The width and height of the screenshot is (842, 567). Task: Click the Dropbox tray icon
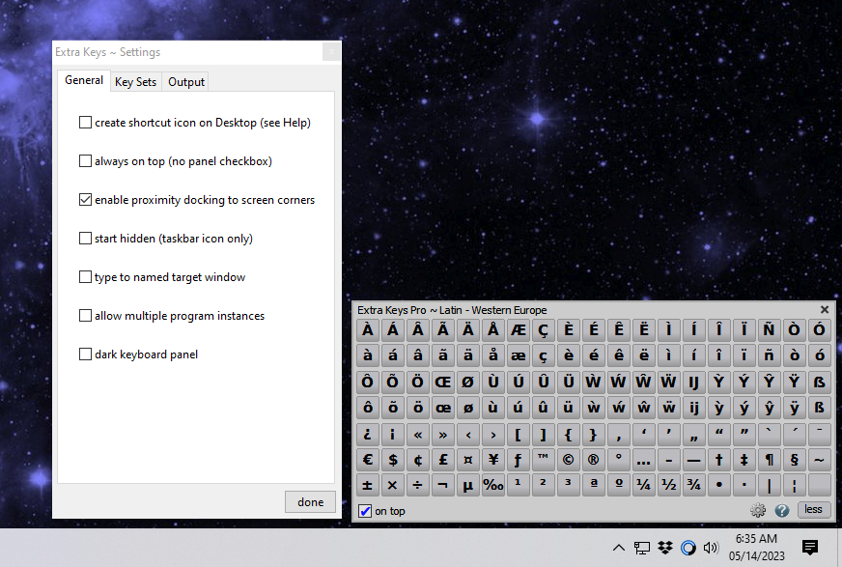[x=665, y=548]
